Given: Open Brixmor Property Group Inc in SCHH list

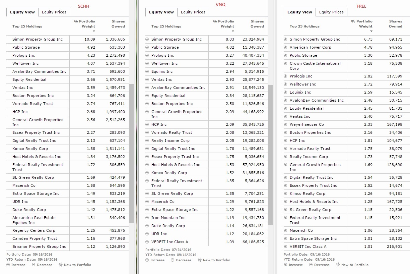Looking at the screenshot, I should [x=39, y=246].
